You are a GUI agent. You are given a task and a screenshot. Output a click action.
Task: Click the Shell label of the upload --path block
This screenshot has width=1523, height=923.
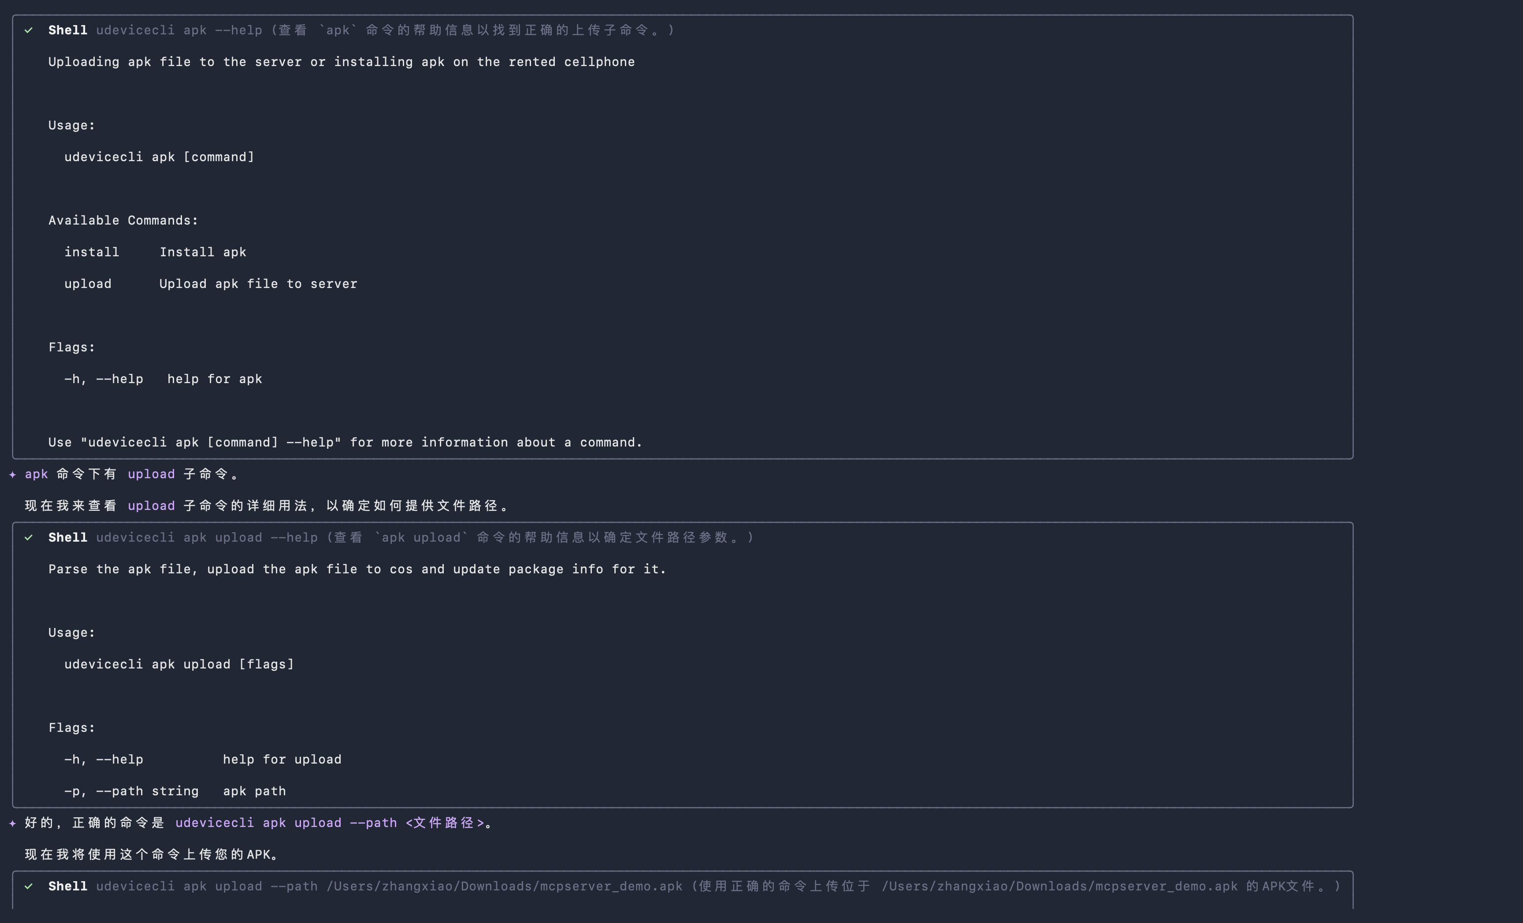pos(67,886)
